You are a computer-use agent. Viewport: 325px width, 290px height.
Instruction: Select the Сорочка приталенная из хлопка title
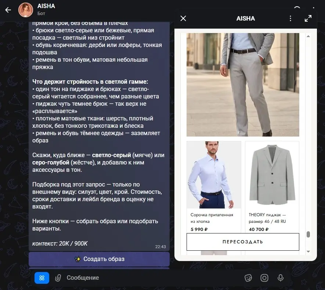coord(212,218)
